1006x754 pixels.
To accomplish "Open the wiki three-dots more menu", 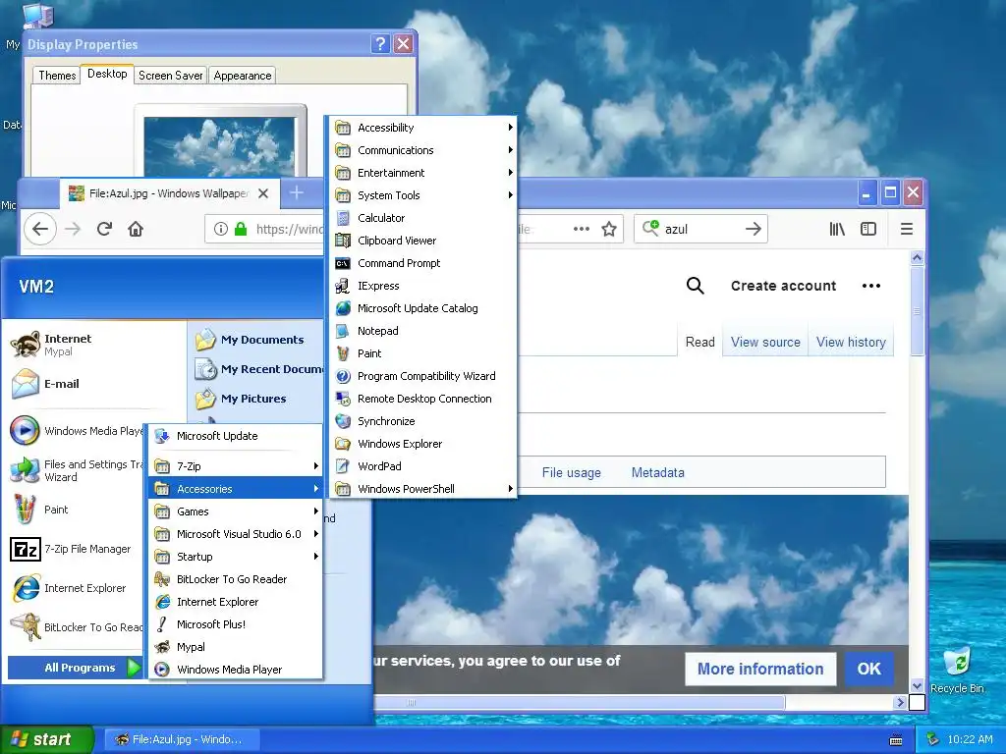I will coord(871,286).
